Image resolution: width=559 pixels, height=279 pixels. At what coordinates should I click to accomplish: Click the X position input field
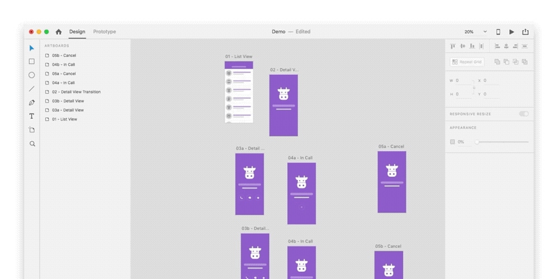(x=491, y=81)
